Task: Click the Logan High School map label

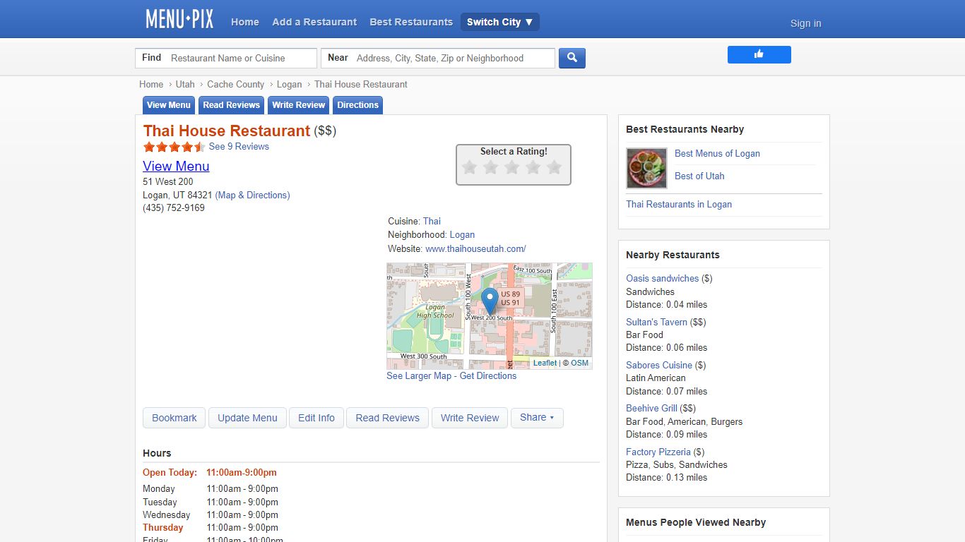Action: pyautogui.click(x=435, y=311)
